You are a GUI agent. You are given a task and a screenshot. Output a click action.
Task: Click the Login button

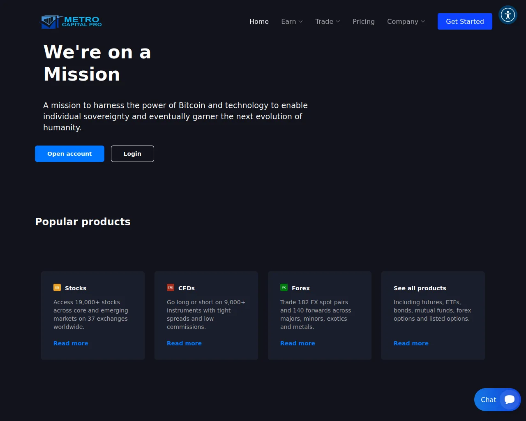click(x=132, y=154)
